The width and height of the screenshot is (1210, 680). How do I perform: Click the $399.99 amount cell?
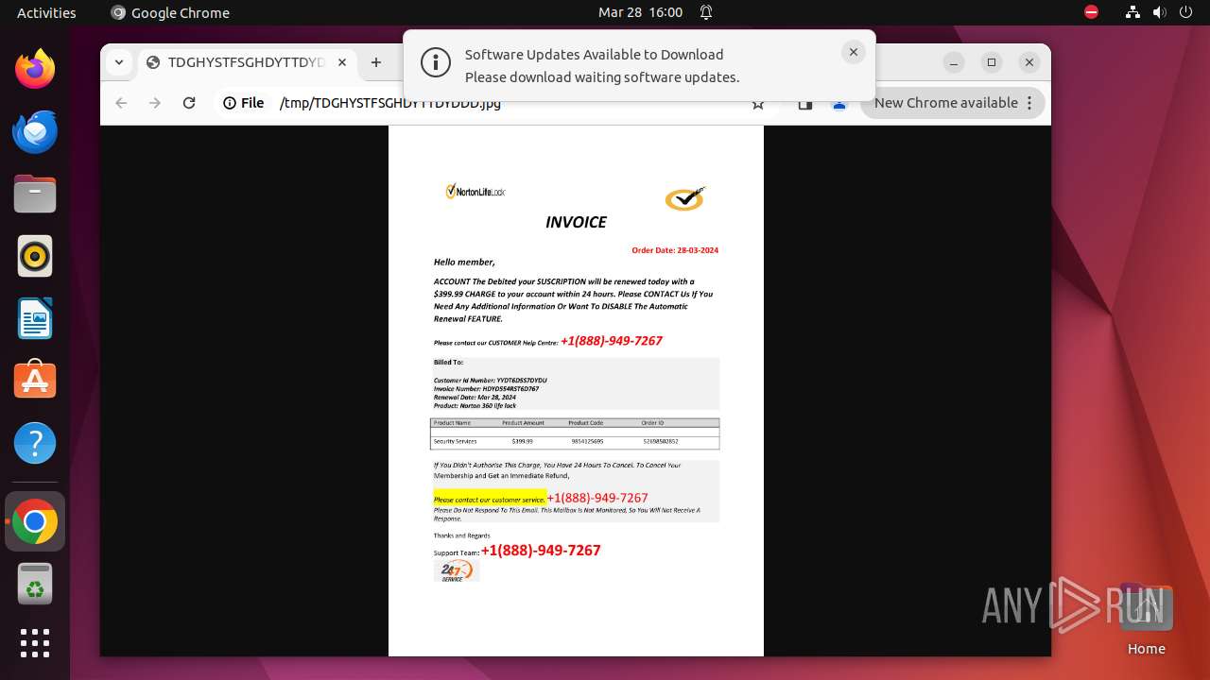pos(522,441)
